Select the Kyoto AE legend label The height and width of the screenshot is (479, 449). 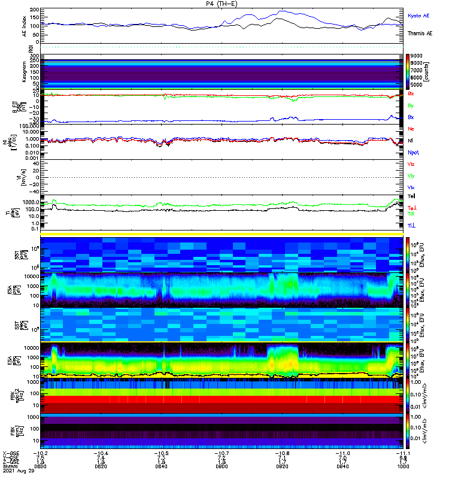point(418,16)
